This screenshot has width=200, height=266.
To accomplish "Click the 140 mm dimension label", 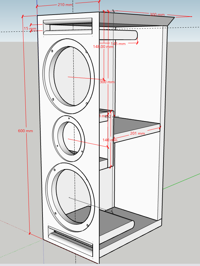I will point(110,140).
